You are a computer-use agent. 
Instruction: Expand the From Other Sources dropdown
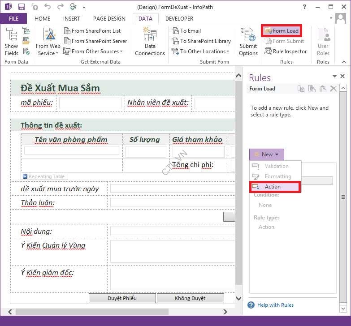pyautogui.click(x=93, y=51)
